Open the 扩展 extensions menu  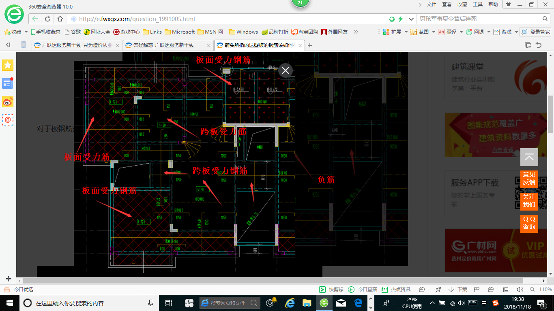tap(392, 32)
